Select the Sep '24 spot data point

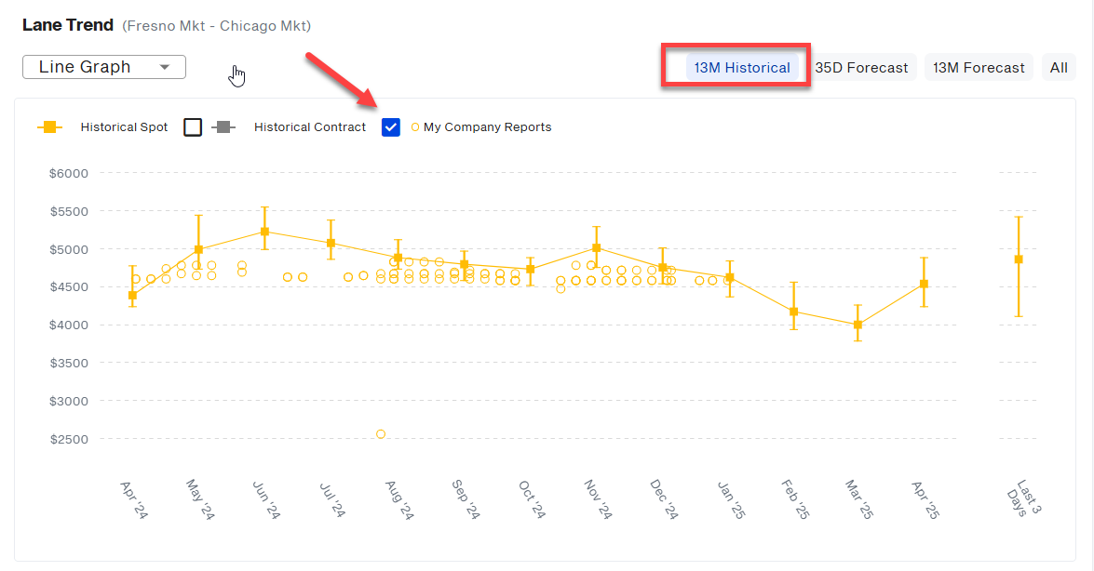(x=464, y=265)
